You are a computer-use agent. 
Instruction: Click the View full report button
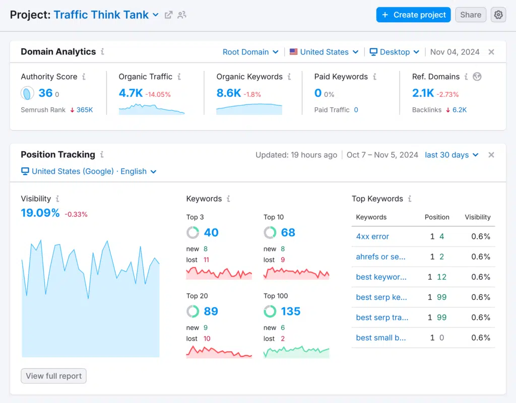tap(53, 376)
